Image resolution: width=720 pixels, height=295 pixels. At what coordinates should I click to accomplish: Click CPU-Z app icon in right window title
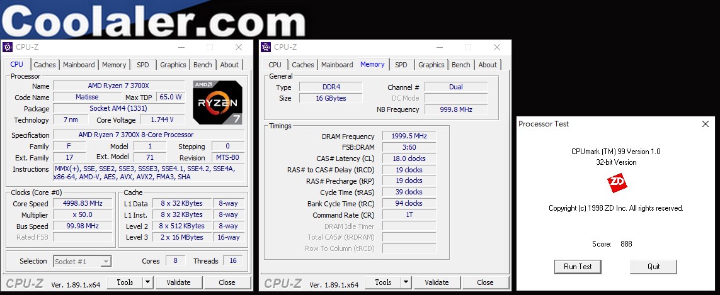(x=265, y=47)
